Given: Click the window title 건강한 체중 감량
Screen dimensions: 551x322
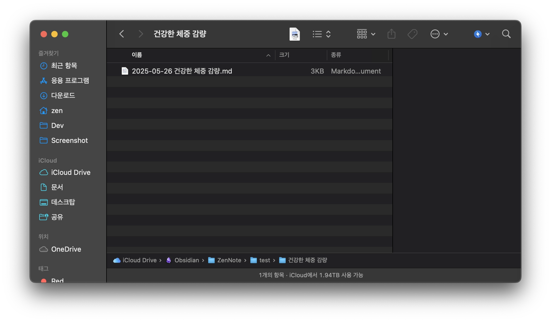Looking at the screenshot, I should [180, 34].
